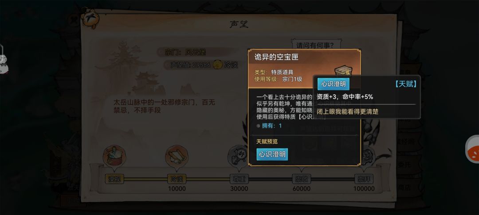Tap the cat mascot icon at top-left
The height and width of the screenshot is (215, 479).
90,19
